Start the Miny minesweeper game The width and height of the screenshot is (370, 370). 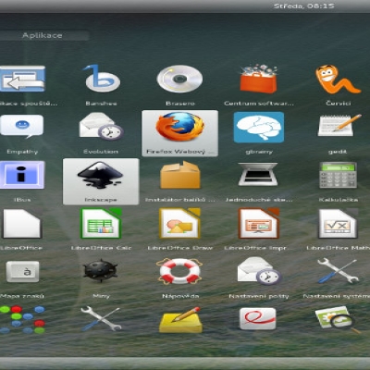click(x=101, y=271)
